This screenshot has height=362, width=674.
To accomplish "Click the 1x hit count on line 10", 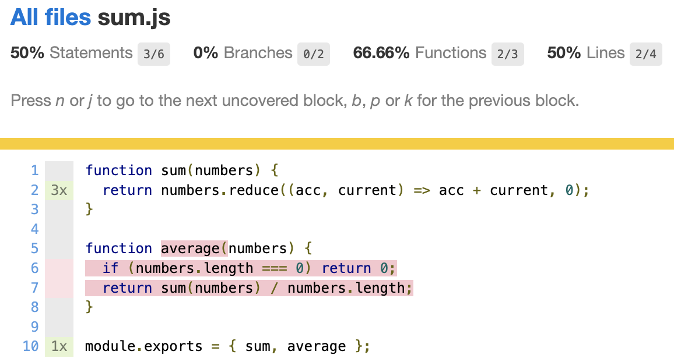I will tap(59, 346).
